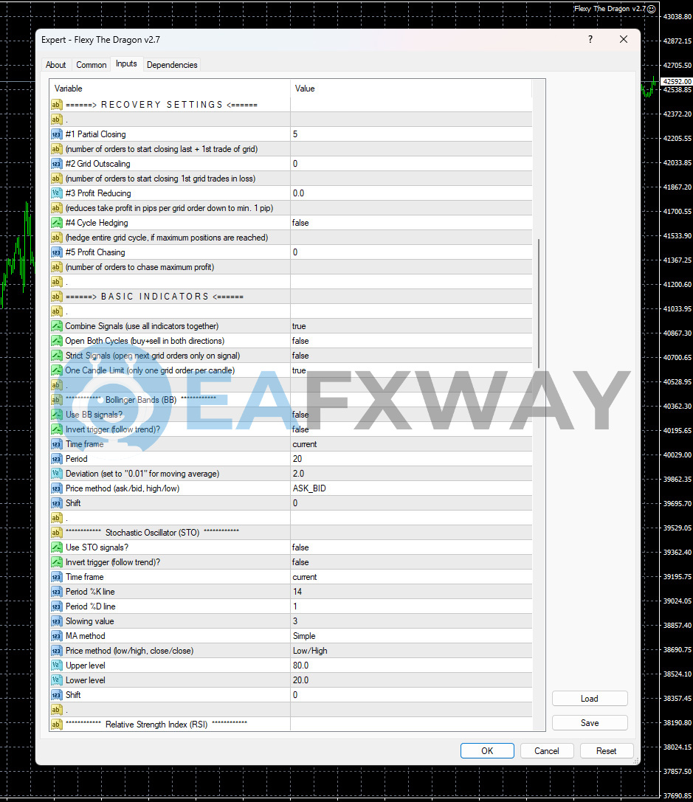Screen dimensions: 693x802
Task: Click the double-type icon beside Upper level
Action: click(x=56, y=666)
